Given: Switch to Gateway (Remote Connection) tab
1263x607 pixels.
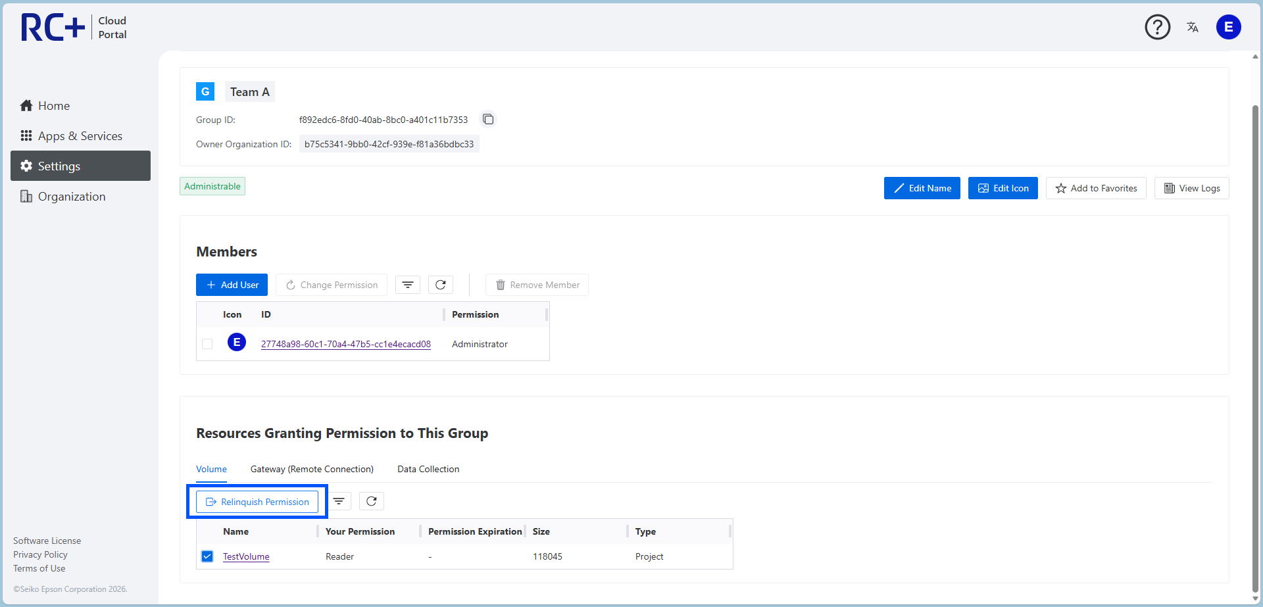Looking at the screenshot, I should point(312,469).
